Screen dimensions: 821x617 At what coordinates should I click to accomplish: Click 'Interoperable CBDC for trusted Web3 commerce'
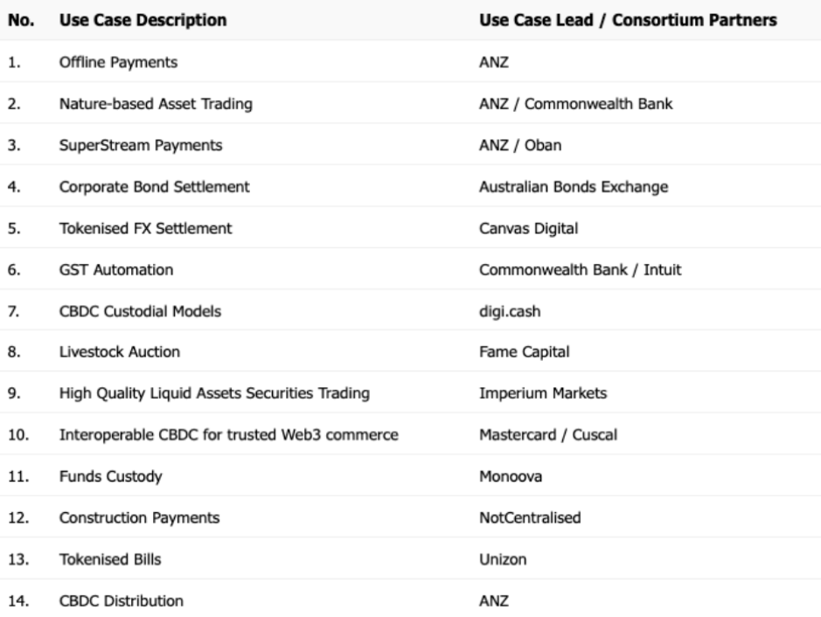229,435
